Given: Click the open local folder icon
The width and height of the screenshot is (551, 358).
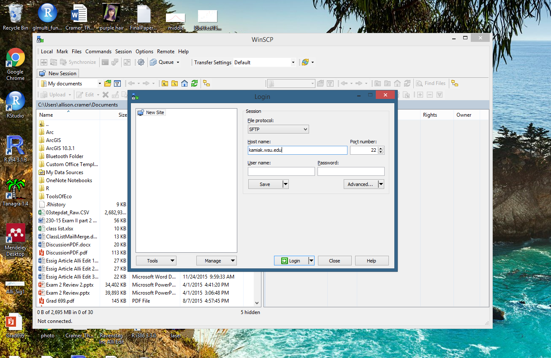Looking at the screenshot, I should (x=108, y=83).
